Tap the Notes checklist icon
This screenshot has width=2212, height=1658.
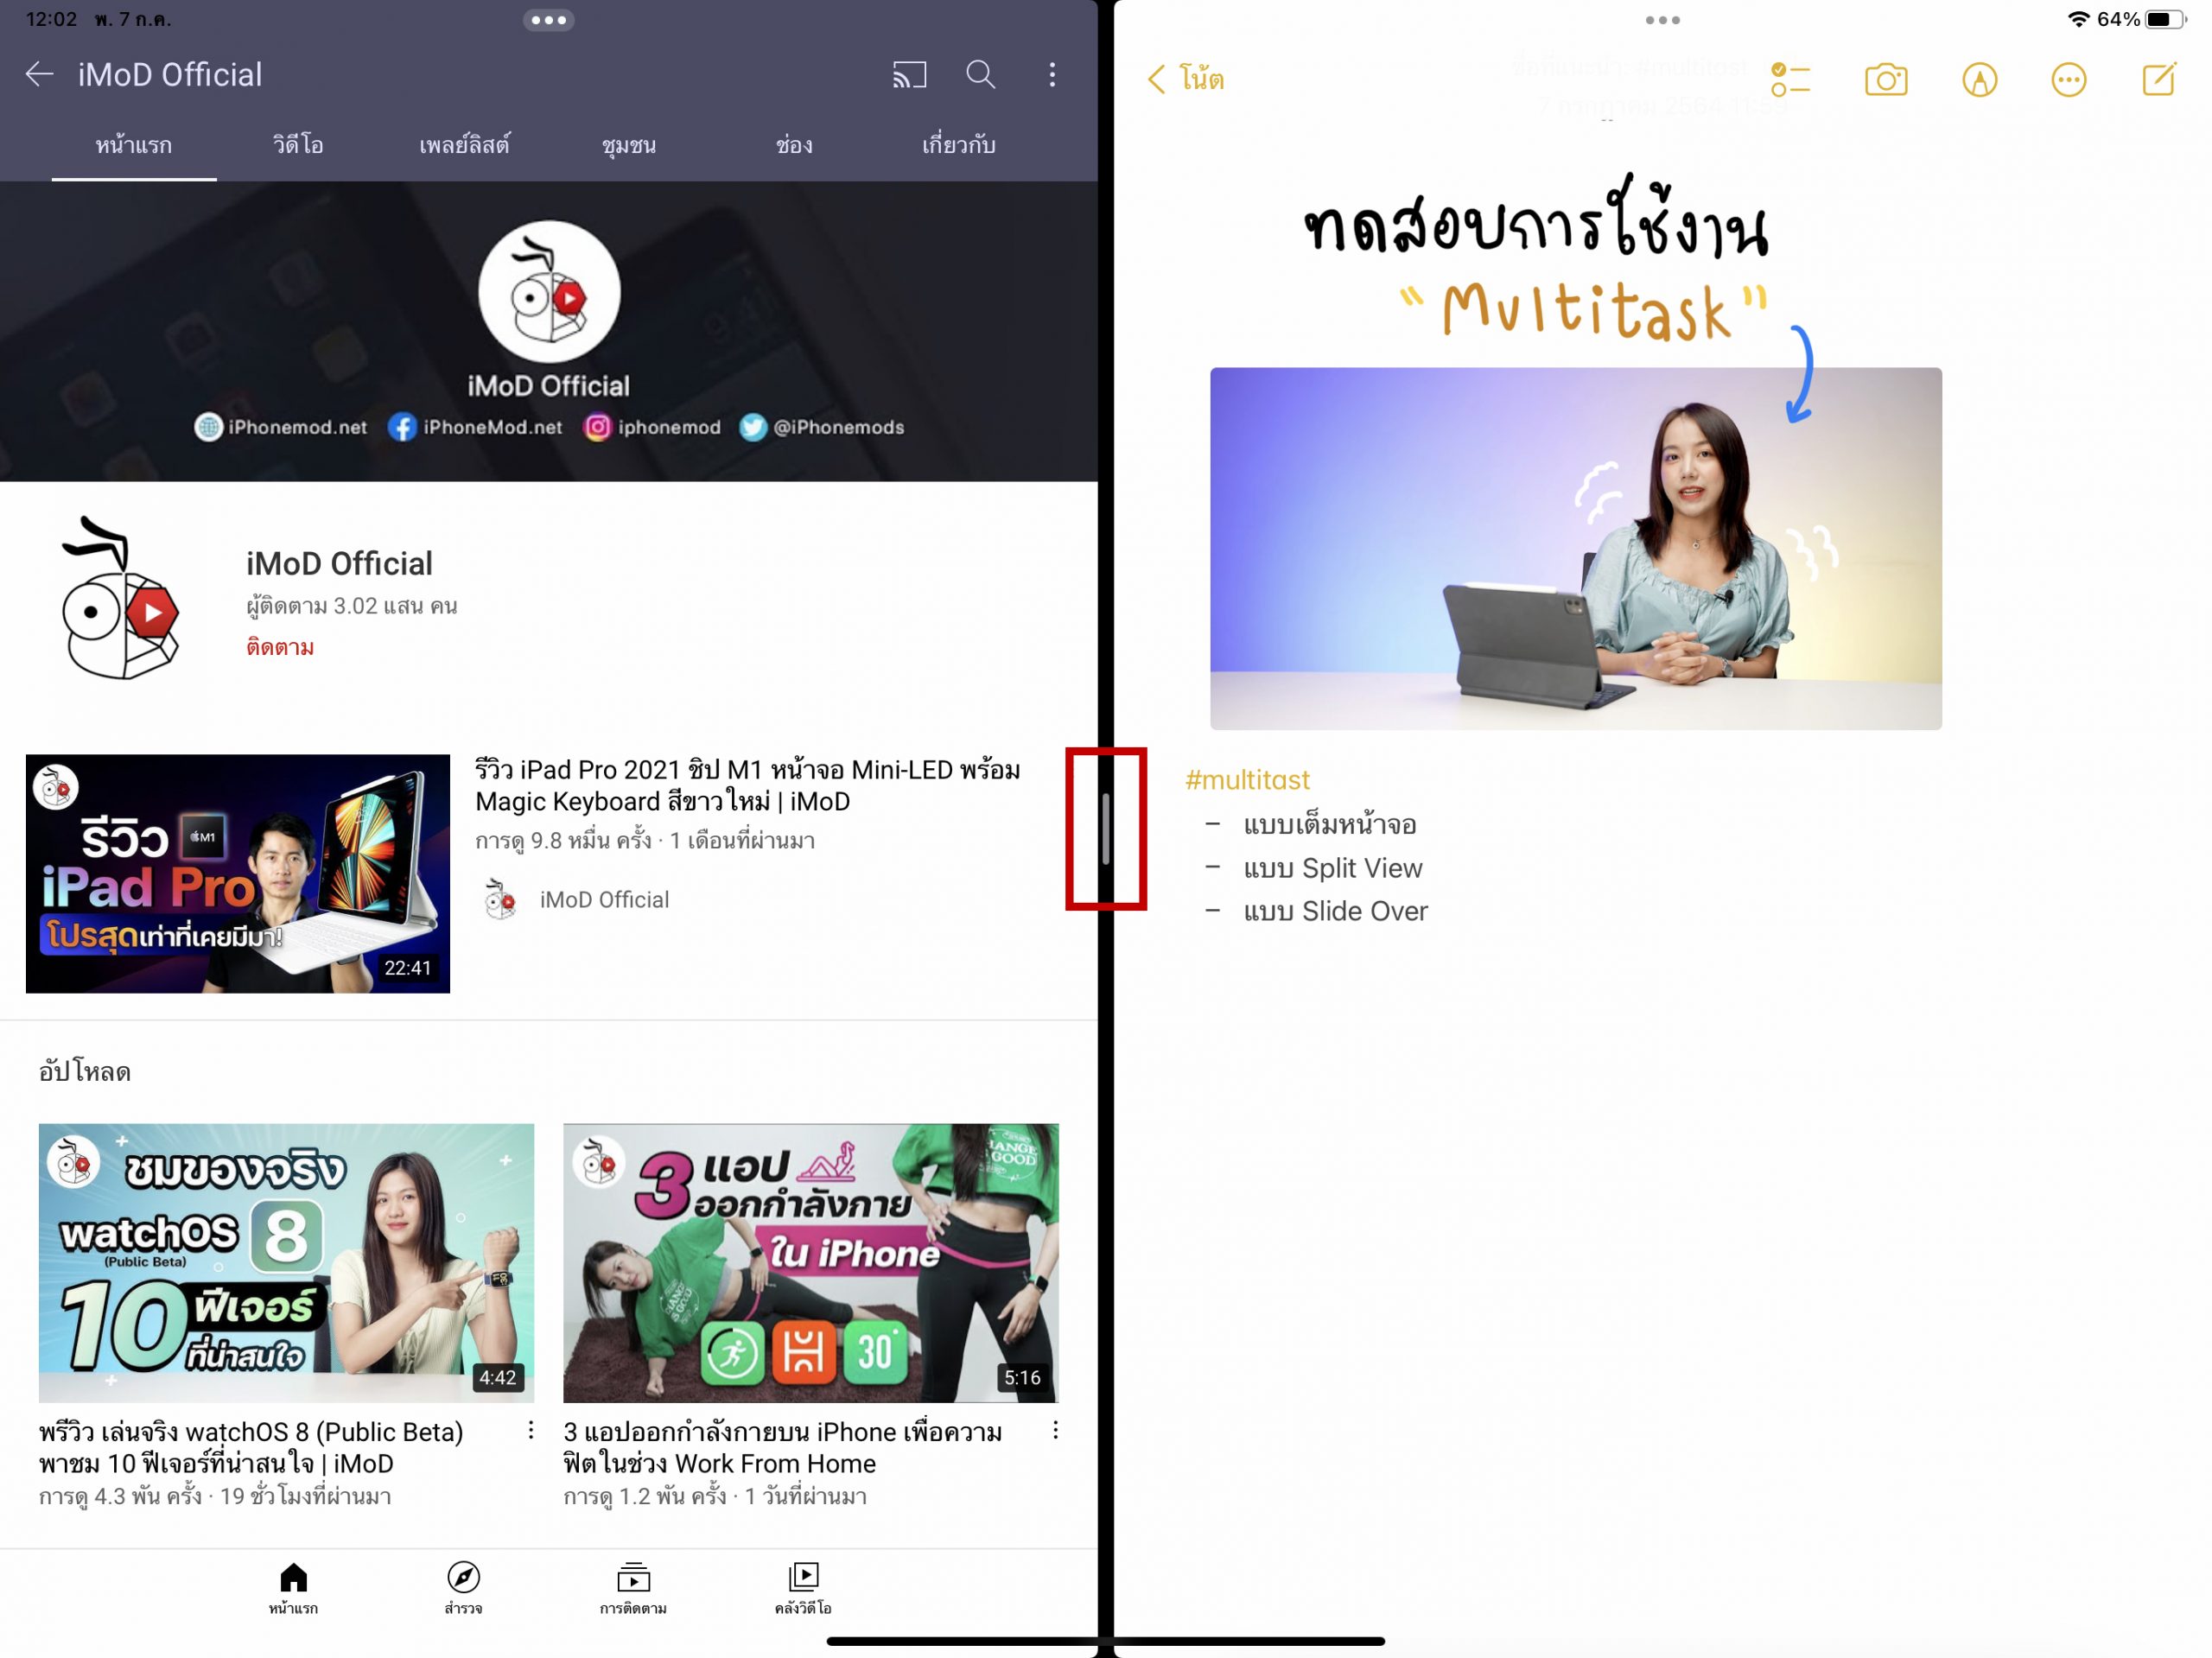point(1790,80)
